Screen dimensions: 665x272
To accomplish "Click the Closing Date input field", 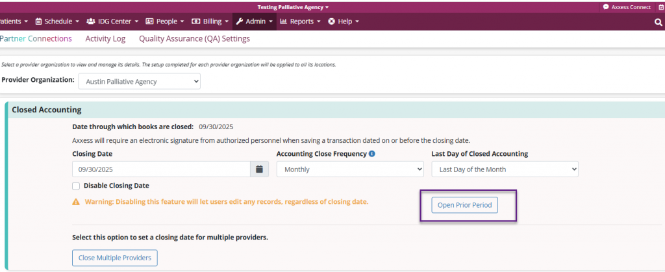I will coord(161,169).
